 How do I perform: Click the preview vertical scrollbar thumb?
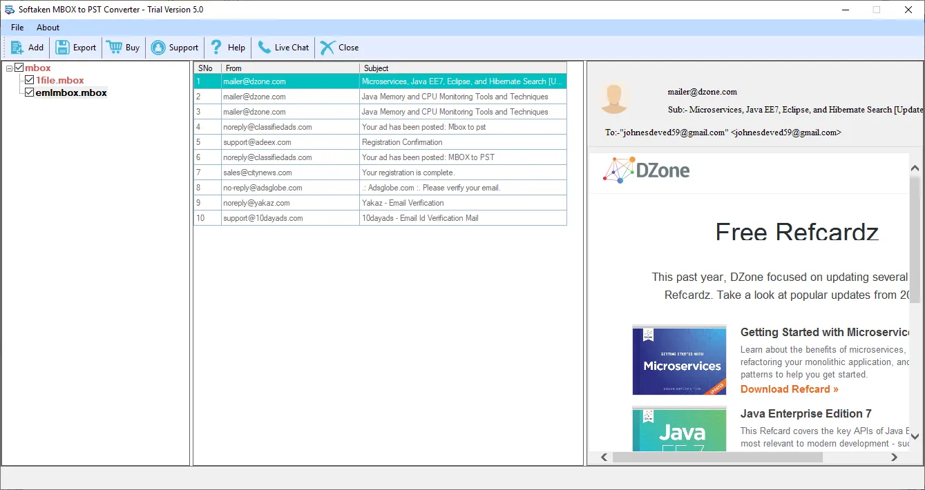915,239
